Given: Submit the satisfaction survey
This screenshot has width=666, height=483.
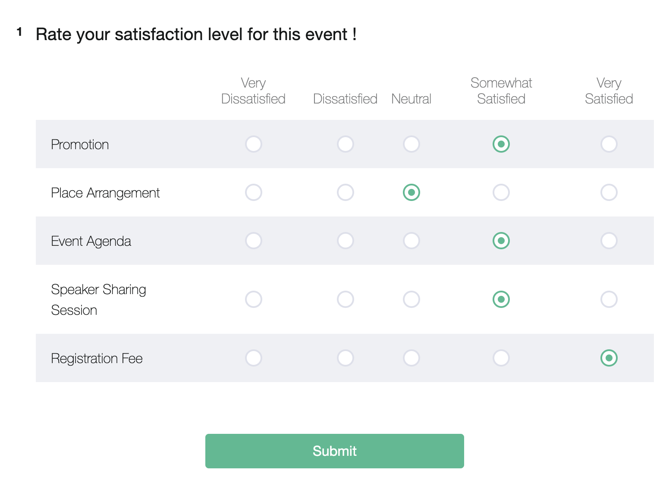Looking at the screenshot, I should pyautogui.click(x=334, y=451).
